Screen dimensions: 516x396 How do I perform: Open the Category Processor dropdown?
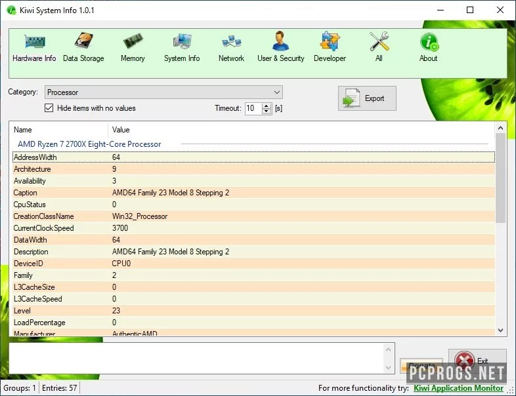coord(163,92)
